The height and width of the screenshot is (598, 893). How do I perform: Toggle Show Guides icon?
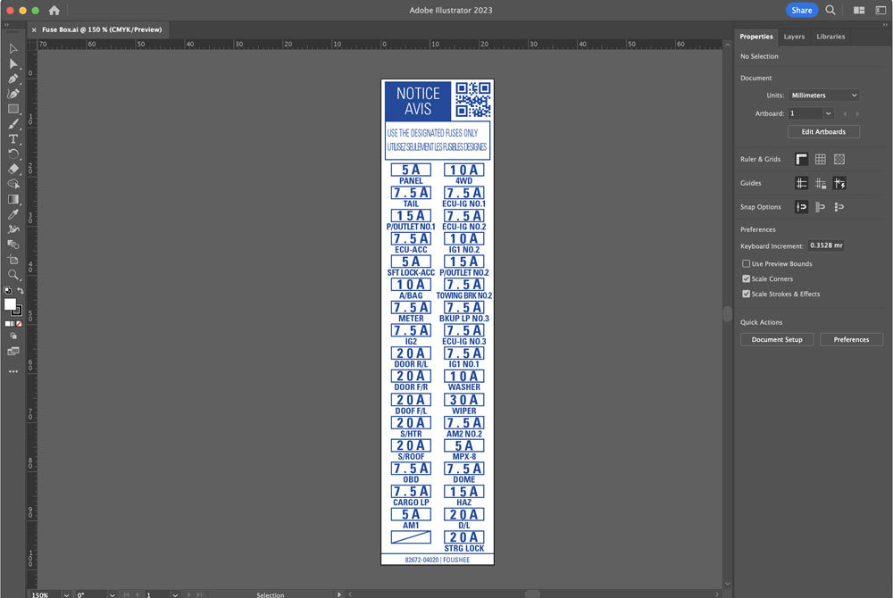(x=801, y=183)
